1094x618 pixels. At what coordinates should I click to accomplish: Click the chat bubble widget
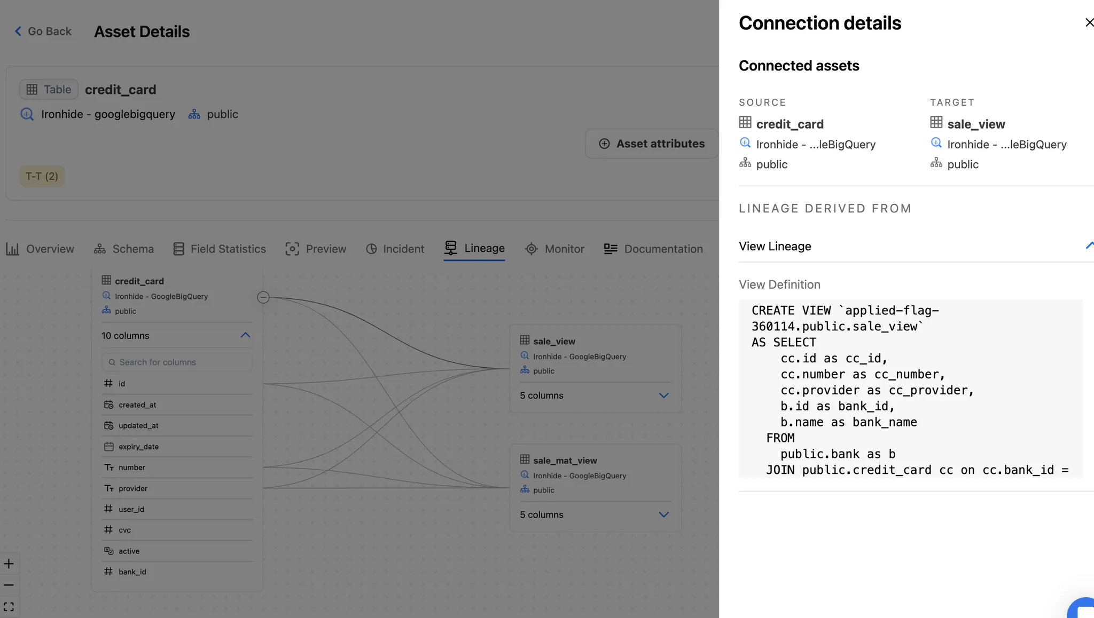pyautogui.click(x=1084, y=610)
